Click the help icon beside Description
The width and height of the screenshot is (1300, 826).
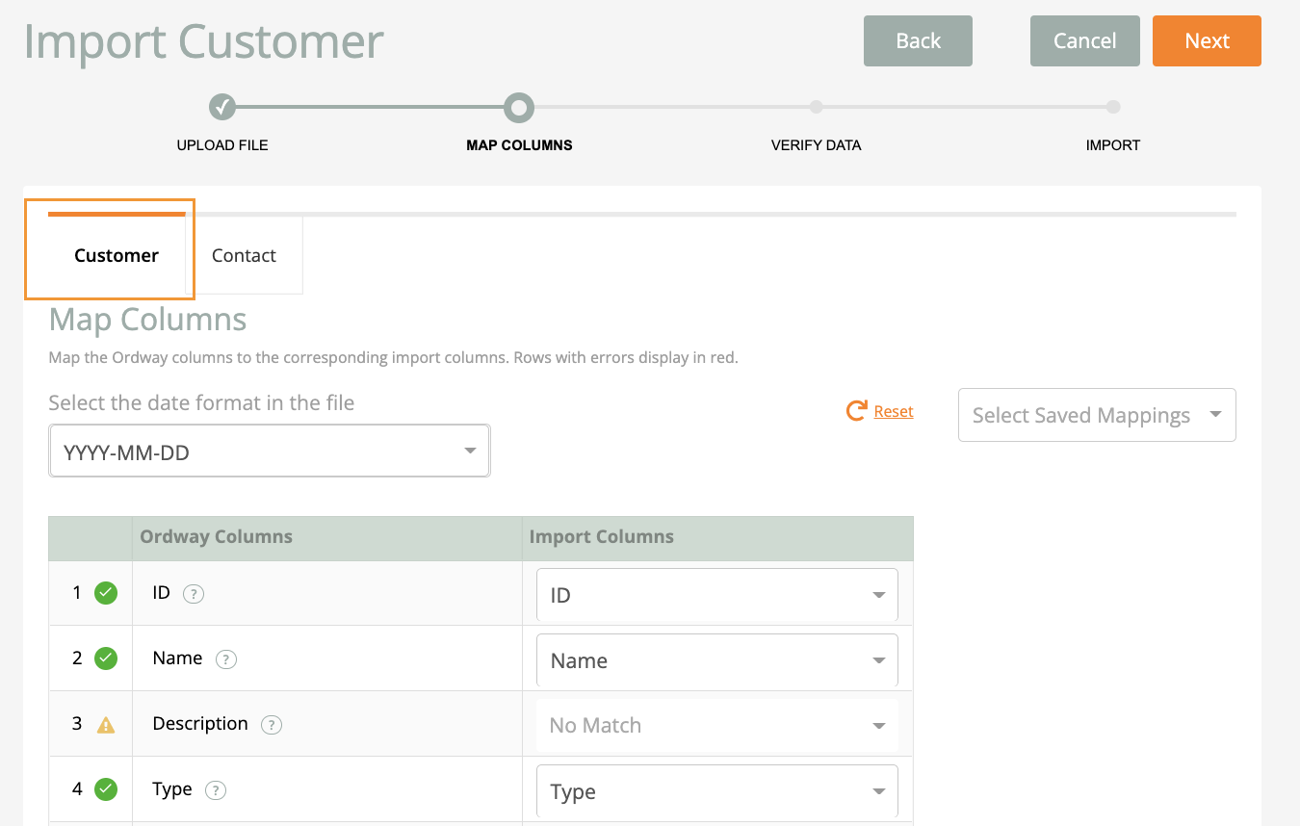click(x=273, y=725)
